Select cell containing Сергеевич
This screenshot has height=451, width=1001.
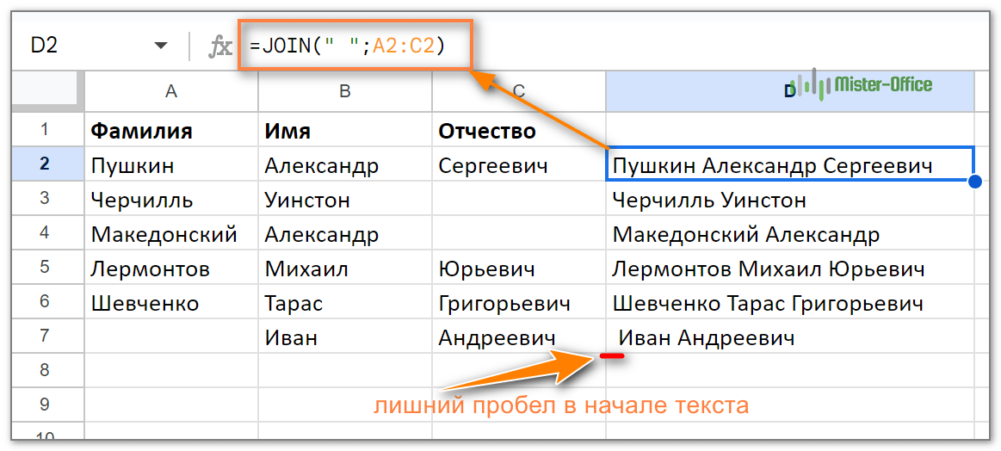point(518,164)
